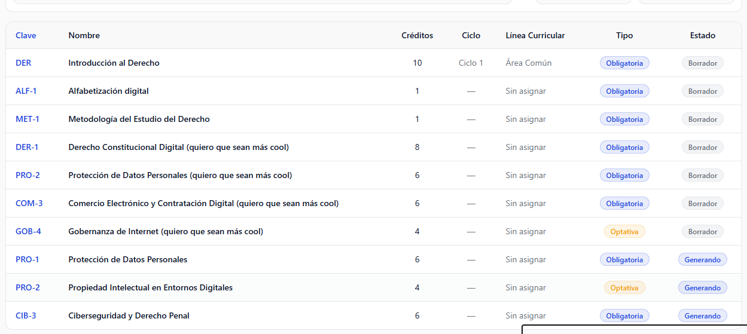Open the MET-1 course key link
The image size is (747, 334).
(28, 119)
